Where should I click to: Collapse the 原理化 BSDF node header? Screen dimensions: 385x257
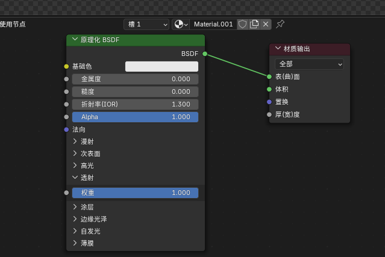[75, 40]
